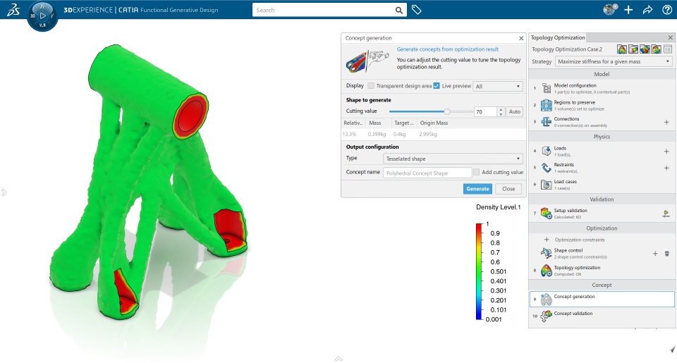Click the search magnifier icon
The height and width of the screenshot is (363, 677).
pyautogui.click(x=399, y=10)
